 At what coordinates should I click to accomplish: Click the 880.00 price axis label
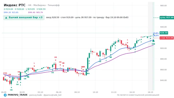[163, 59]
